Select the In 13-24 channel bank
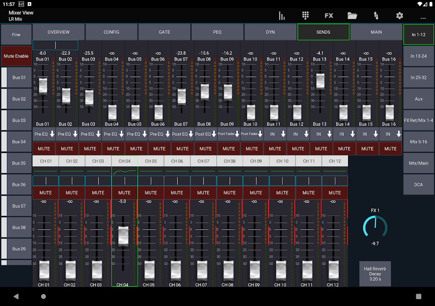This screenshot has height=306, width=435. tap(418, 56)
